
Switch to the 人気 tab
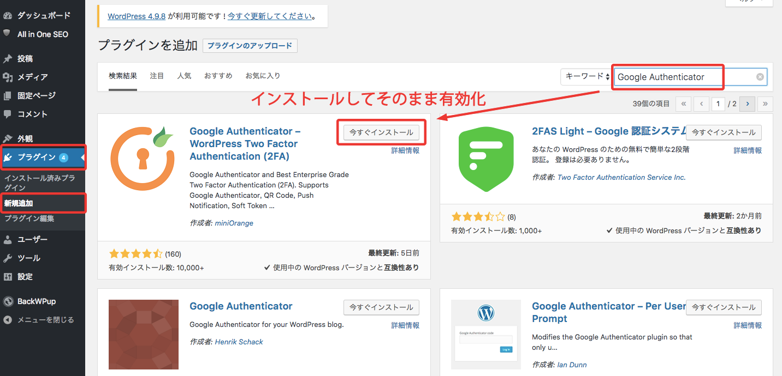point(184,76)
